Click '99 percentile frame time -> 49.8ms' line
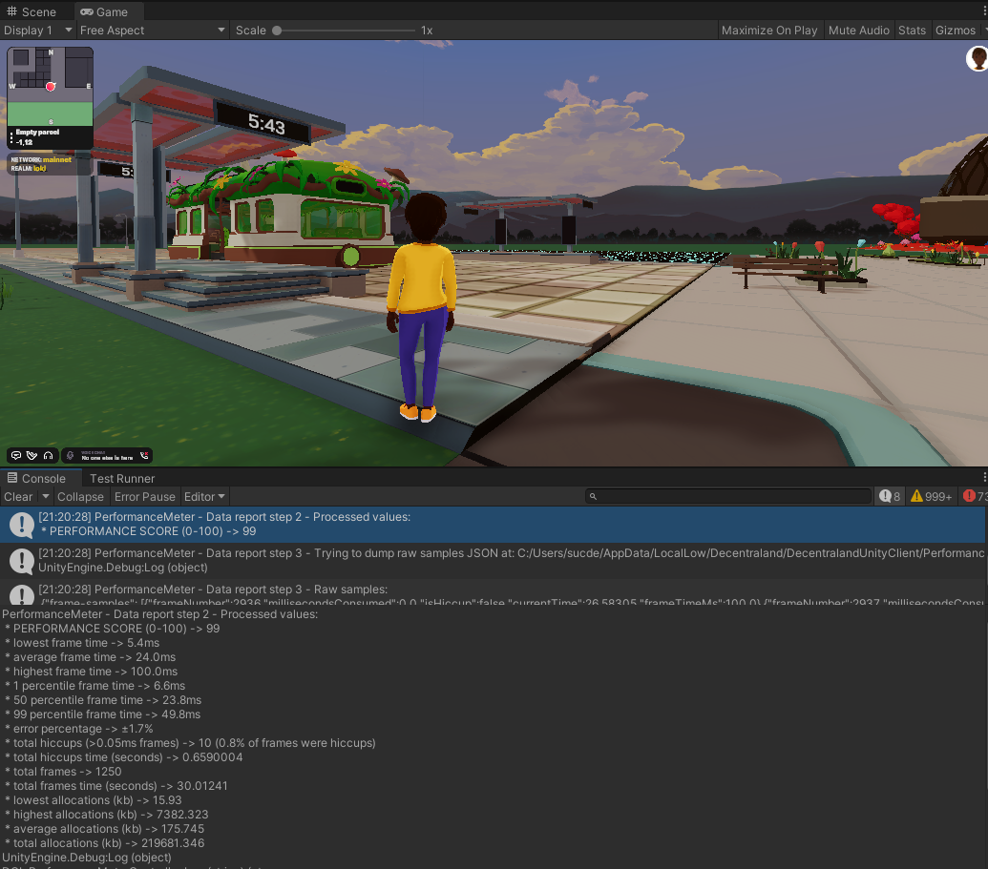The image size is (988, 869). (102, 714)
